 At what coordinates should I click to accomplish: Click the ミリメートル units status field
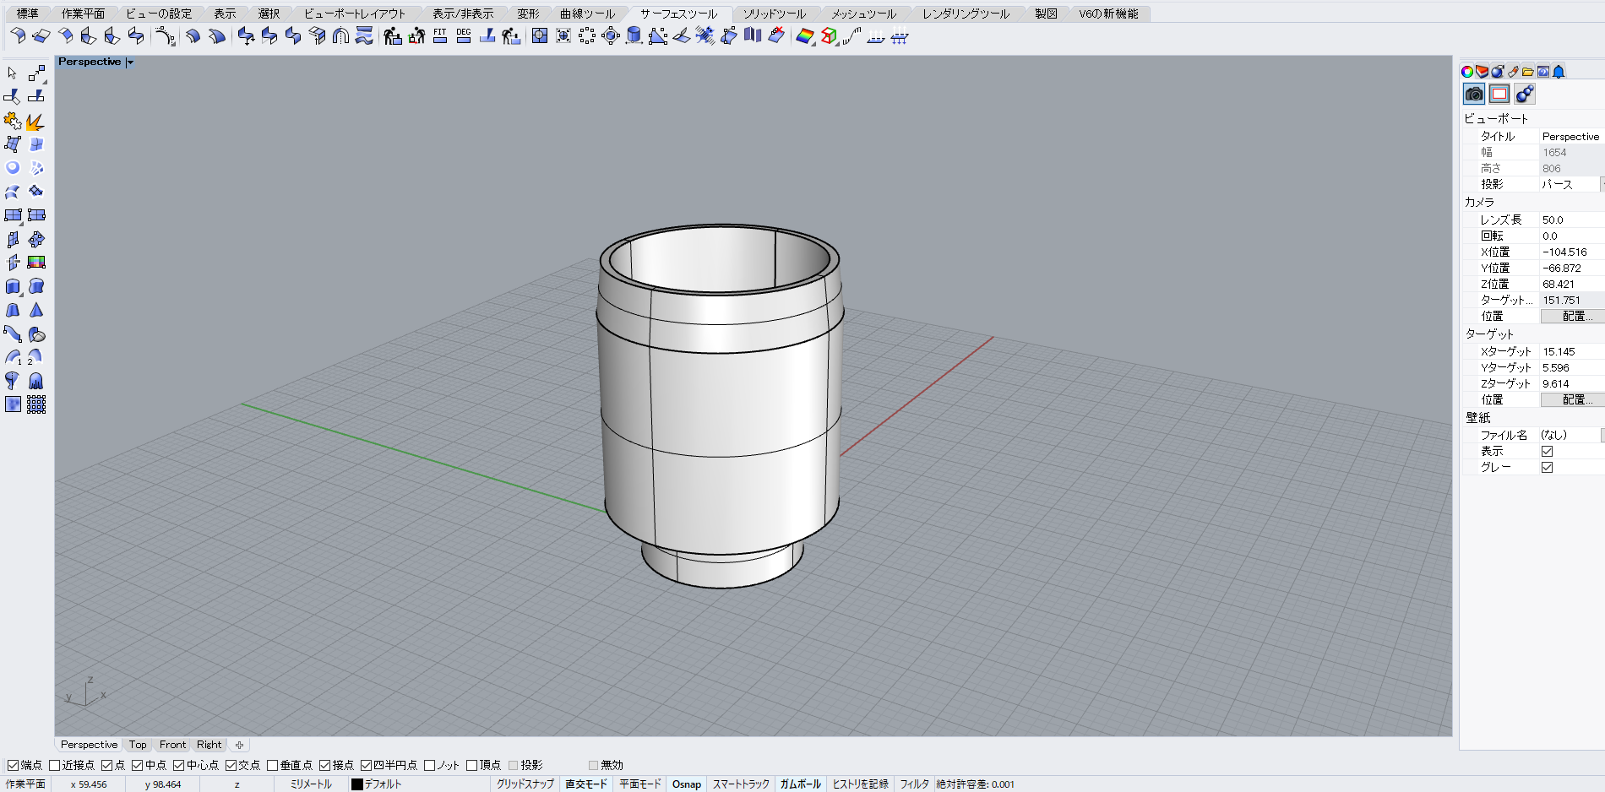[311, 784]
